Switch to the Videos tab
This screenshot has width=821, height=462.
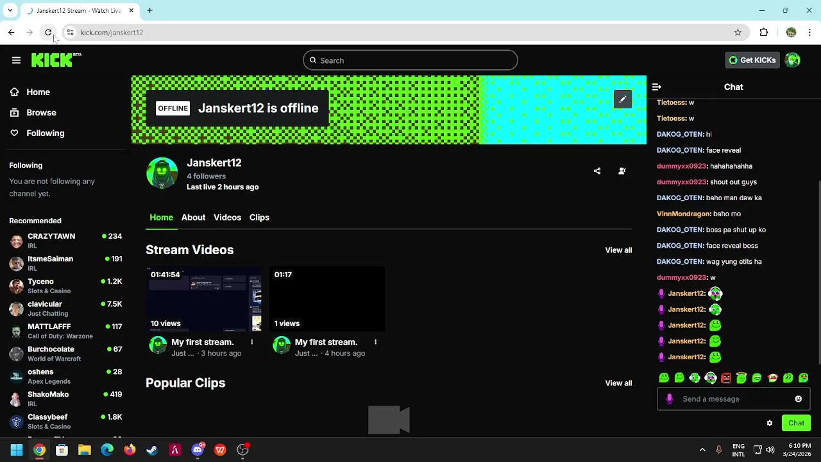[x=227, y=218]
